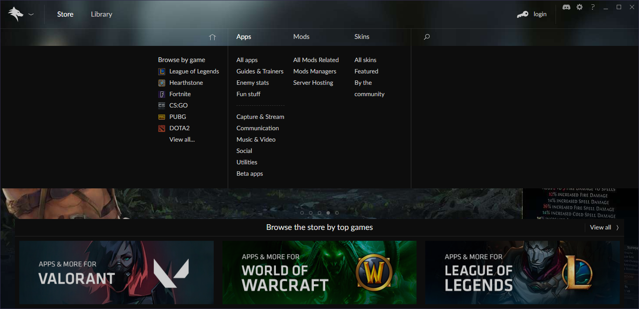Browse Hearthstone in the game list
Viewport: 639px width, 309px height.
point(186,83)
